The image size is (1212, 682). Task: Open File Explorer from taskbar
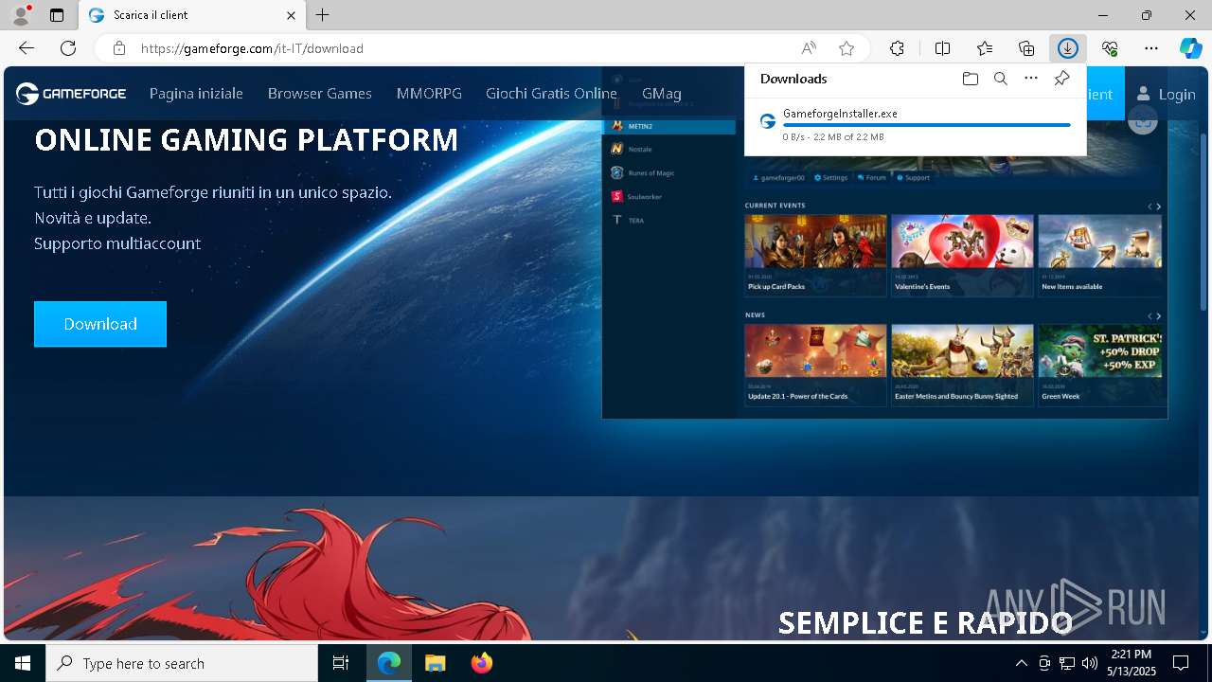click(435, 663)
